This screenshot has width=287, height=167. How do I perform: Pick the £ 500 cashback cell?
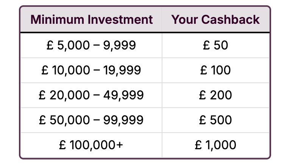click(x=215, y=120)
